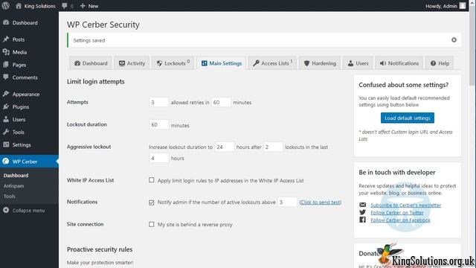Open the WordPress logo menu
476x268 pixels.
(x=5, y=5)
